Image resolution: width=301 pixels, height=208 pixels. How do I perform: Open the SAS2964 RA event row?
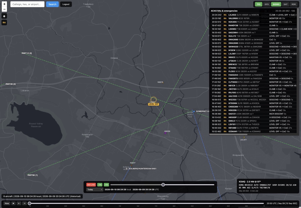[x=253, y=33]
